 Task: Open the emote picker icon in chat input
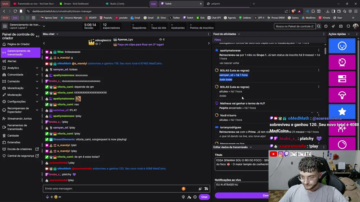tap(206, 189)
